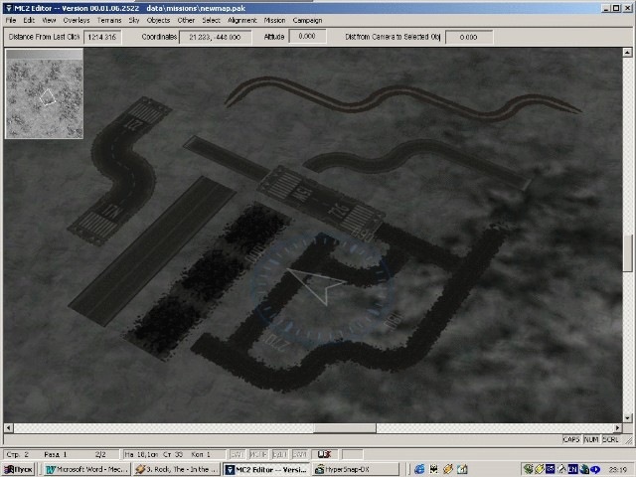Open the File menu

tap(11, 20)
